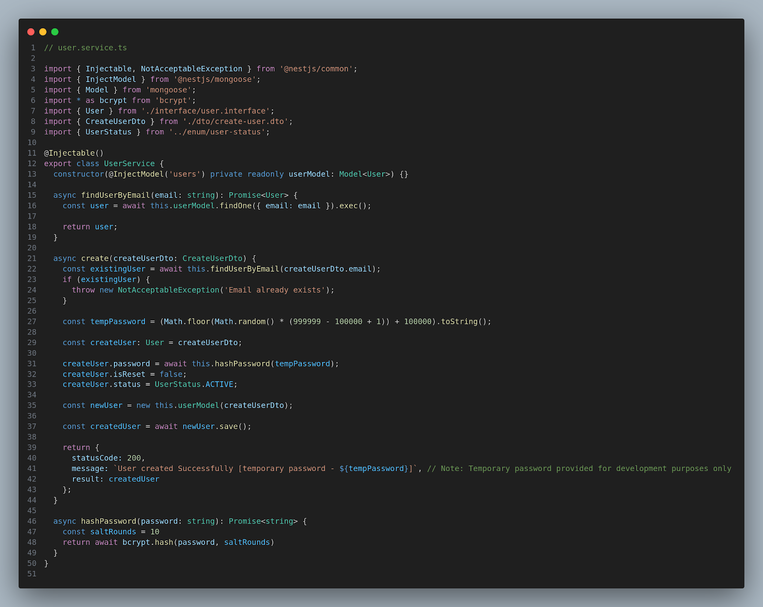763x607 pixels.
Task: Click the green maximize window dot
Action: pyautogui.click(x=55, y=32)
